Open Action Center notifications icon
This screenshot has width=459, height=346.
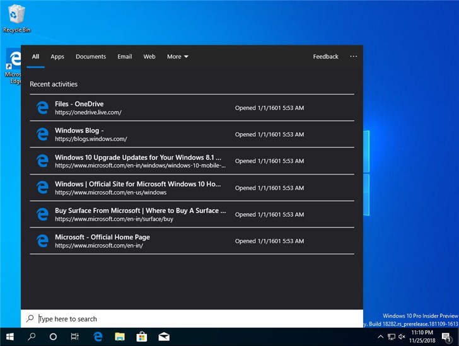(446, 337)
